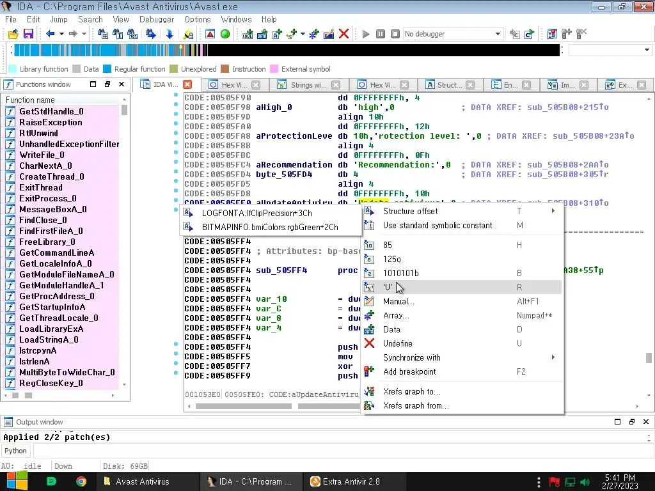
Task: Click the green circle toolbar icon
Action: click(x=225, y=34)
